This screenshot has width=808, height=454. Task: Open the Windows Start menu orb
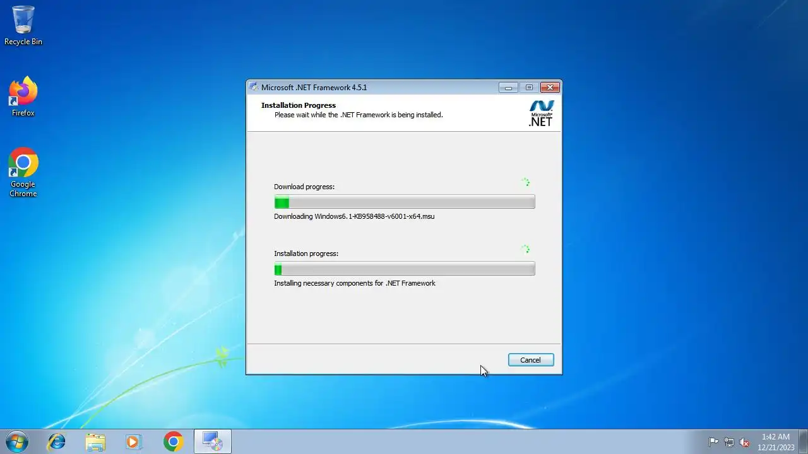[x=17, y=441]
